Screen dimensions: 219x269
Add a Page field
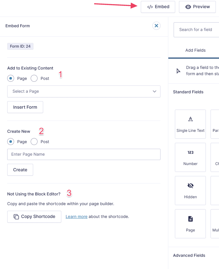191,224
